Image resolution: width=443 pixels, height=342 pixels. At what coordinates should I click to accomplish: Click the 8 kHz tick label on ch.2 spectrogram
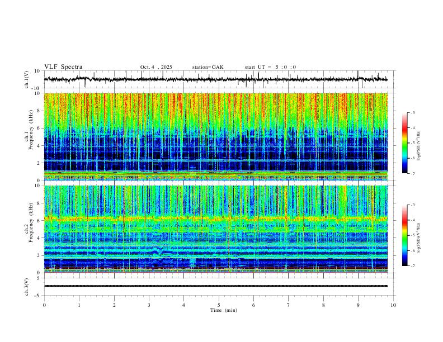39,203
